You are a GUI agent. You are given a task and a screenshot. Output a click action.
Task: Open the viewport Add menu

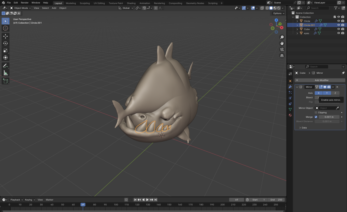tap(54, 8)
